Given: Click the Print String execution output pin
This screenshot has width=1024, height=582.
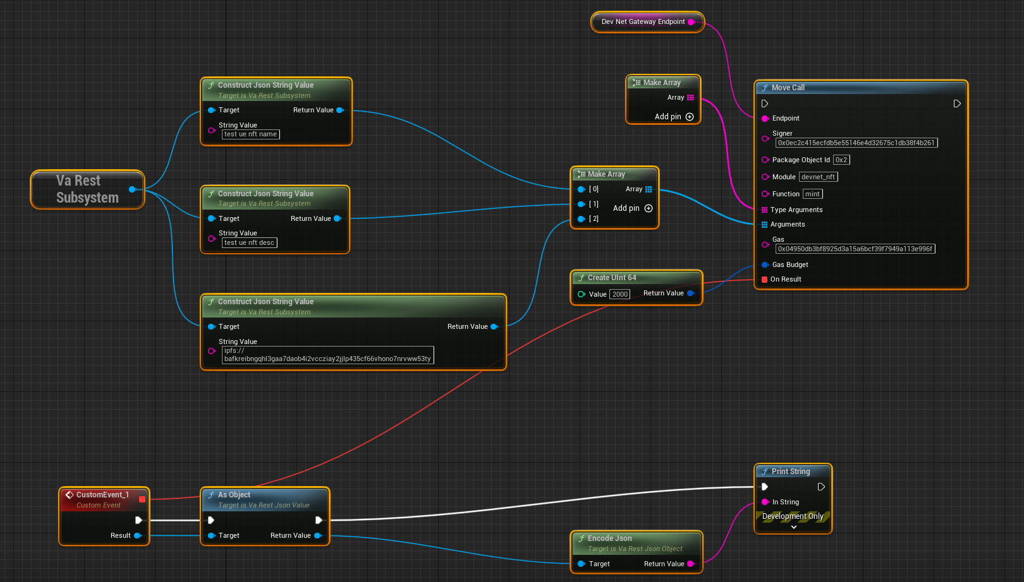Looking at the screenshot, I should (821, 487).
